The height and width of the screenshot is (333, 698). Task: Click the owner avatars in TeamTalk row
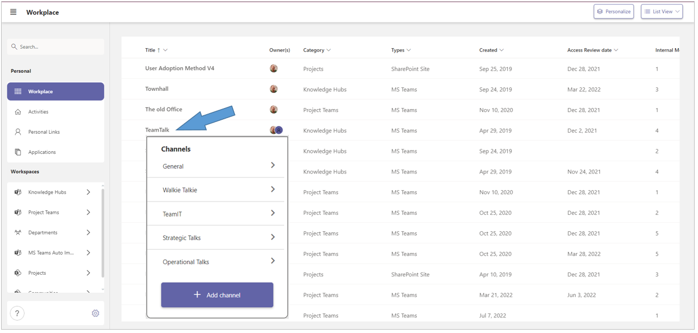point(276,130)
